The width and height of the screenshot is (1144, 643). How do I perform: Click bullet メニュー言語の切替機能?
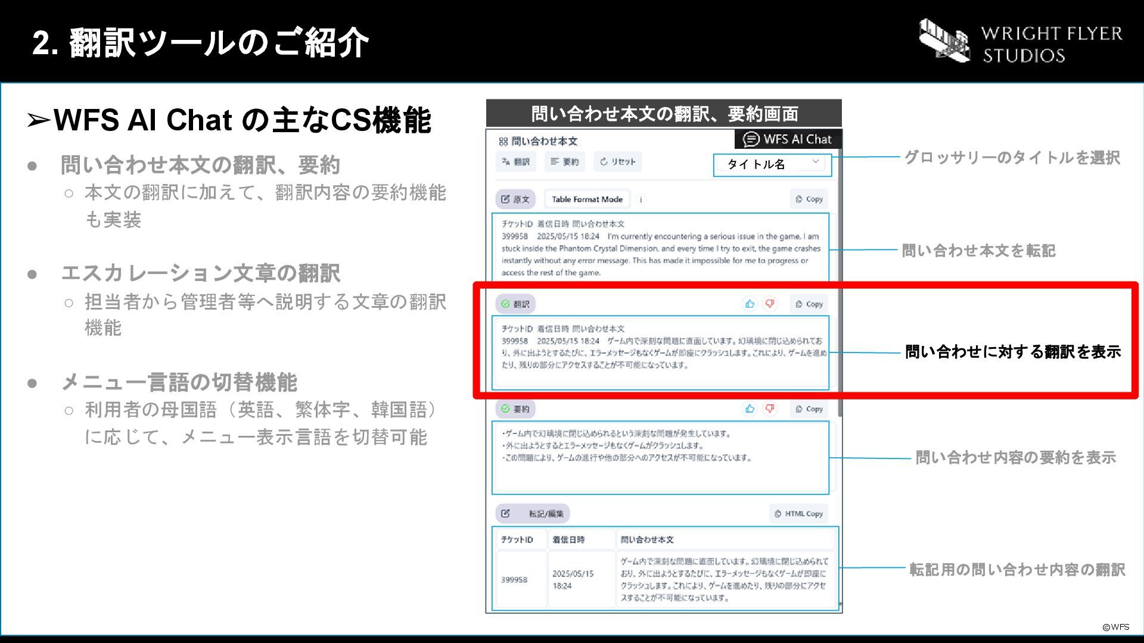click(x=179, y=382)
